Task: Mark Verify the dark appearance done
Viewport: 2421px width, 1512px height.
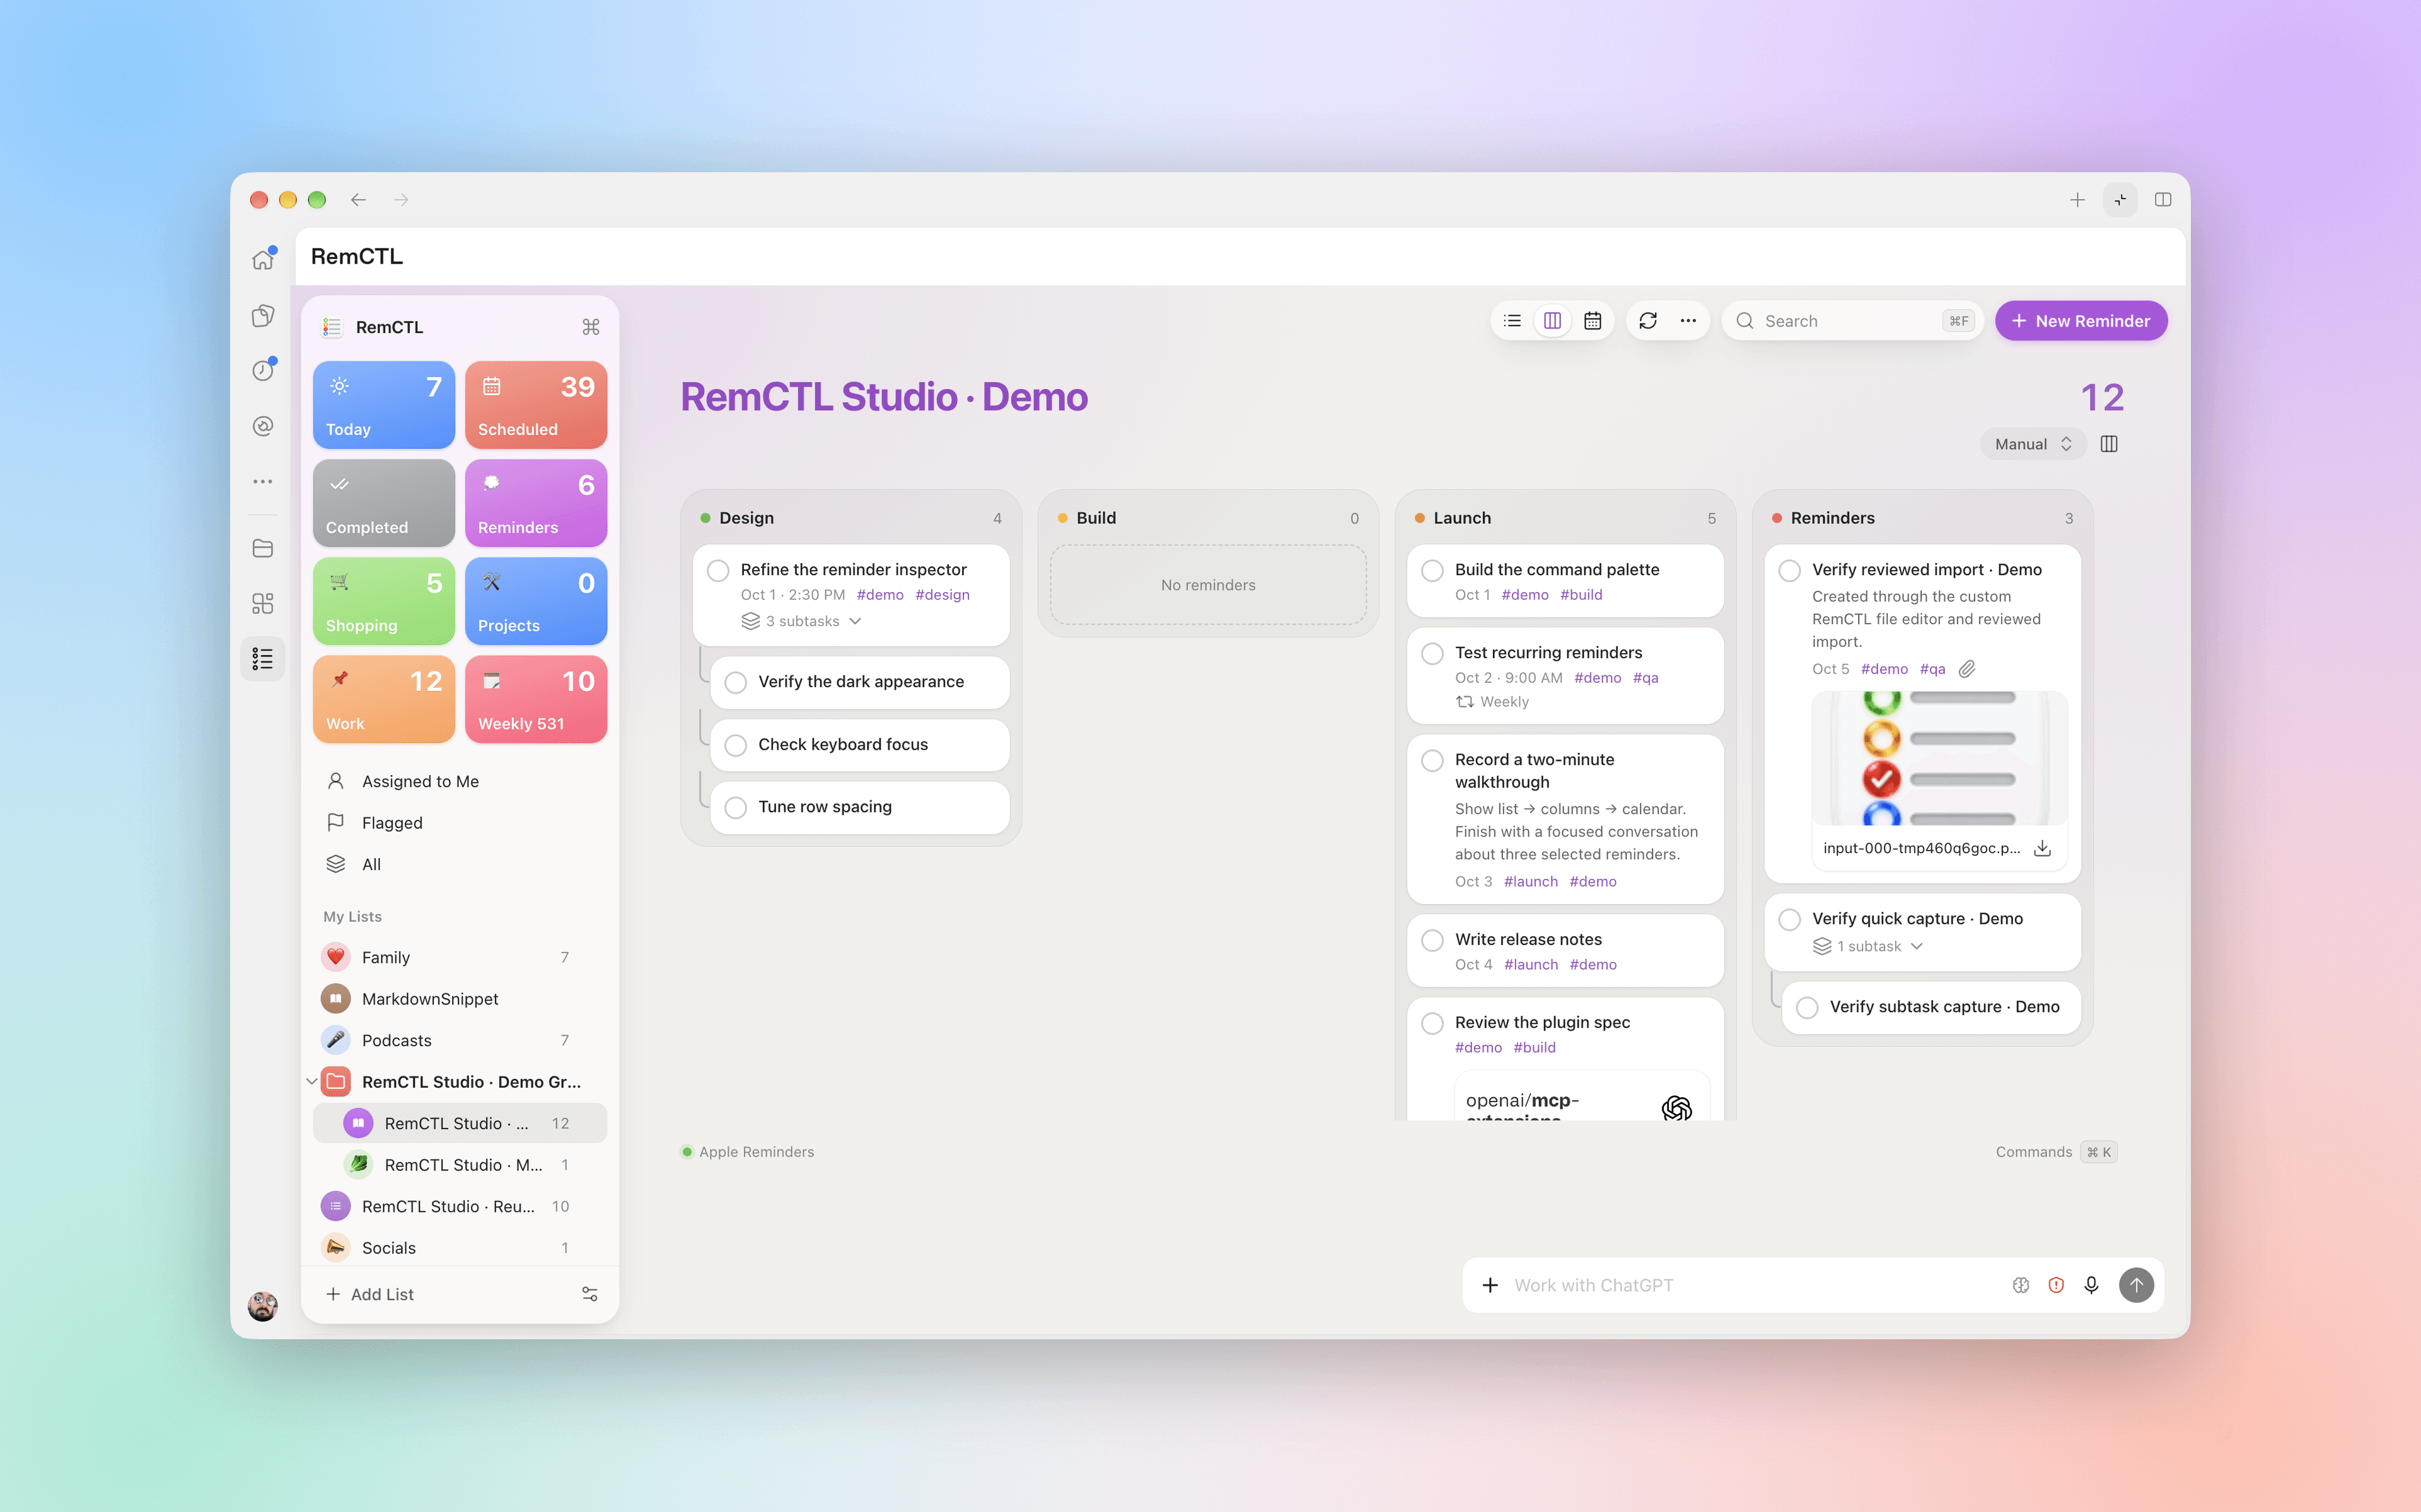Action: coord(736,682)
